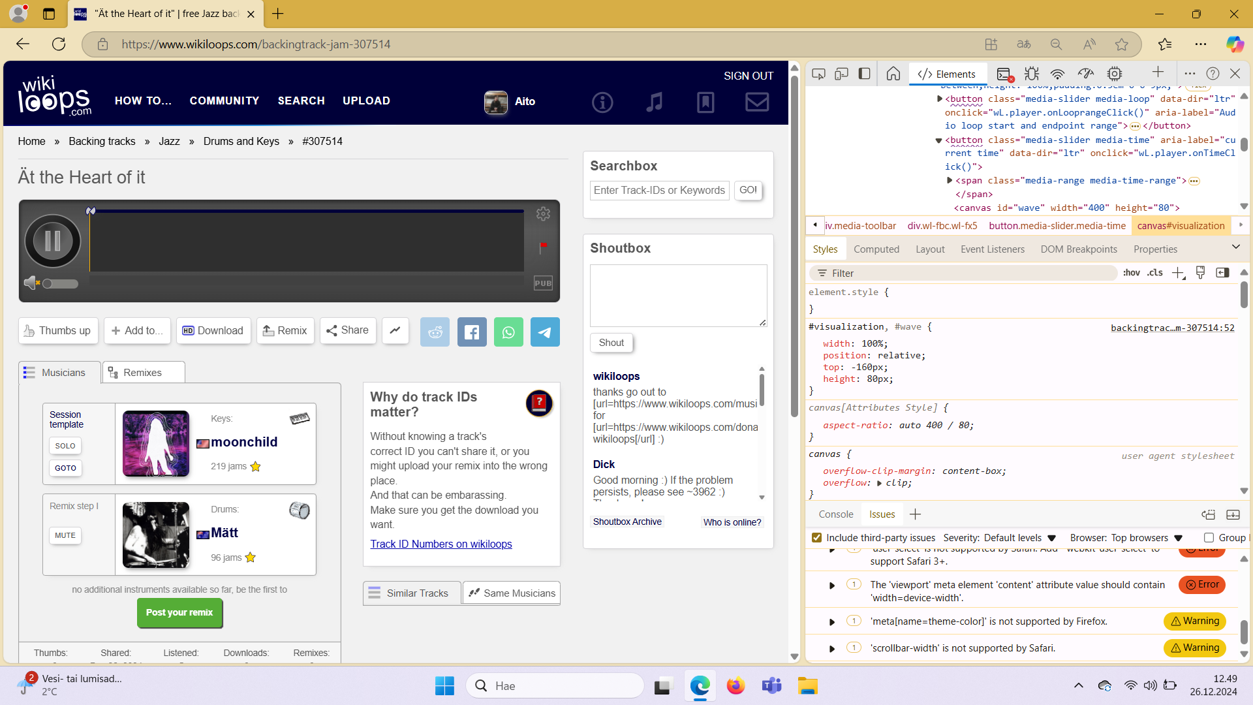
Task: Open the DevTools Network wifi icon
Action: tap(1057, 74)
